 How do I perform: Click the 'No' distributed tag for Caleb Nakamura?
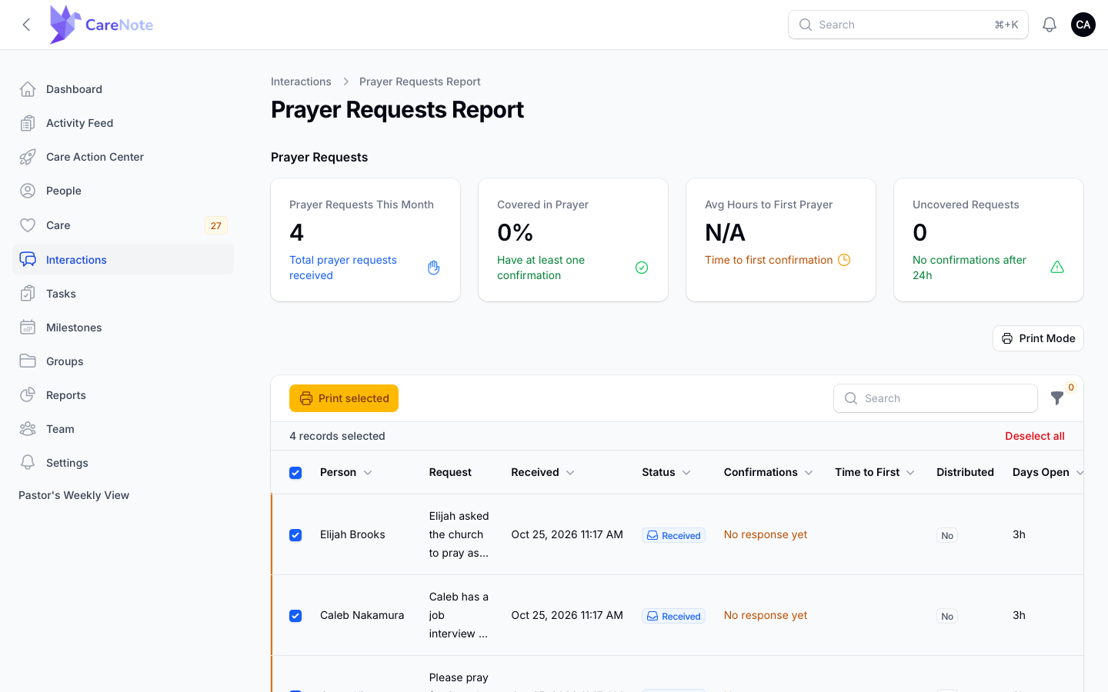click(x=947, y=616)
